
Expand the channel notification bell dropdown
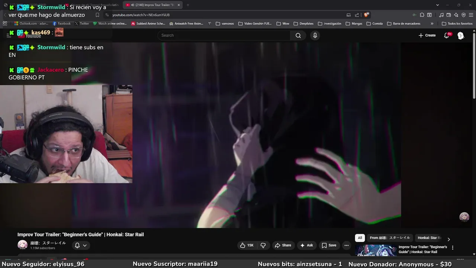[x=81, y=245]
